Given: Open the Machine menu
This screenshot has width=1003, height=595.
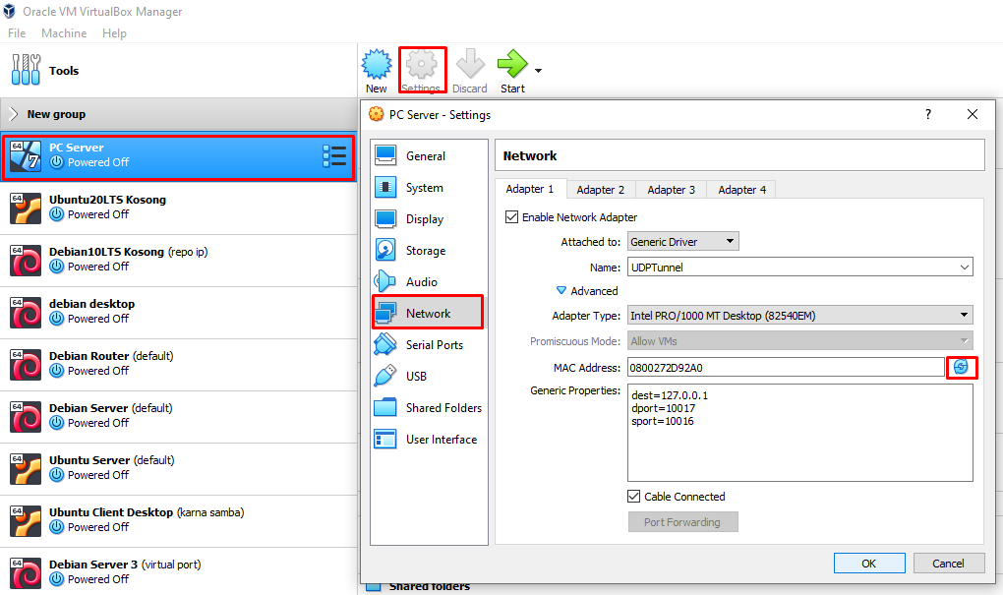Looking at the screenshot, I should pyautogui.click(x=63, y=32).
